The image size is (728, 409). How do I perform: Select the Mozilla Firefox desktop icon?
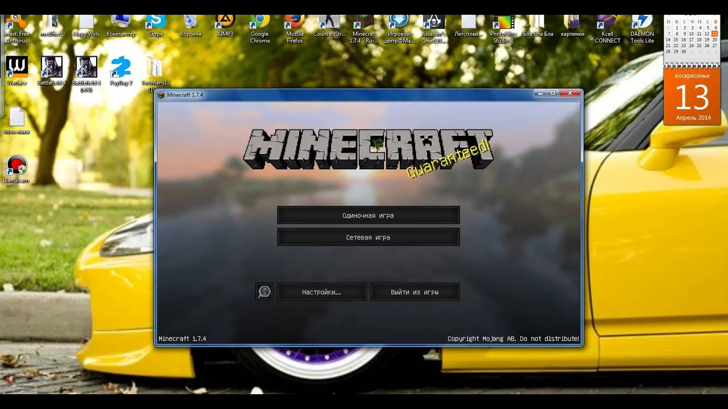pos(295,30)
